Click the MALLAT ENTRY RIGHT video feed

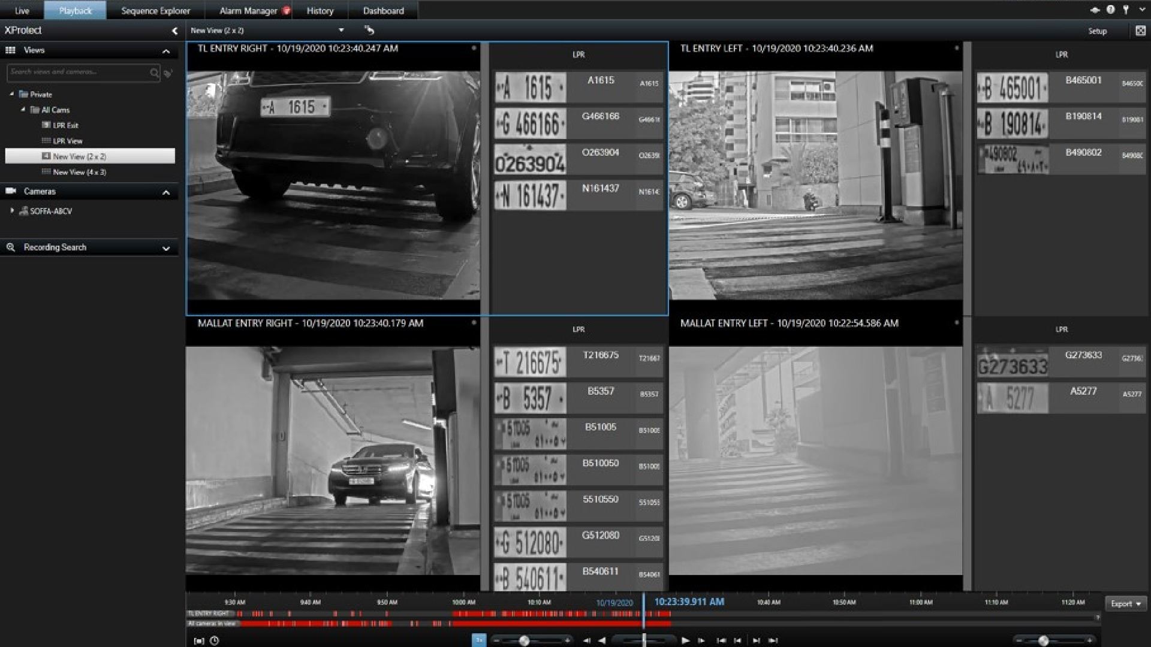333,460
